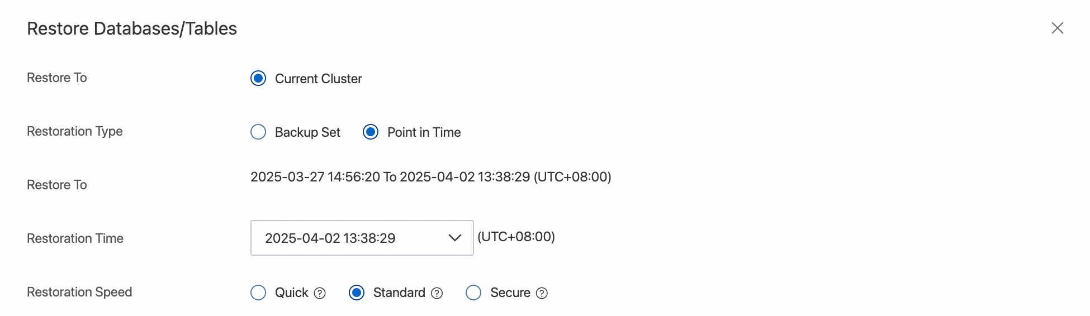
Task: Click the help icon next to Secure
Action: point(542,293)
